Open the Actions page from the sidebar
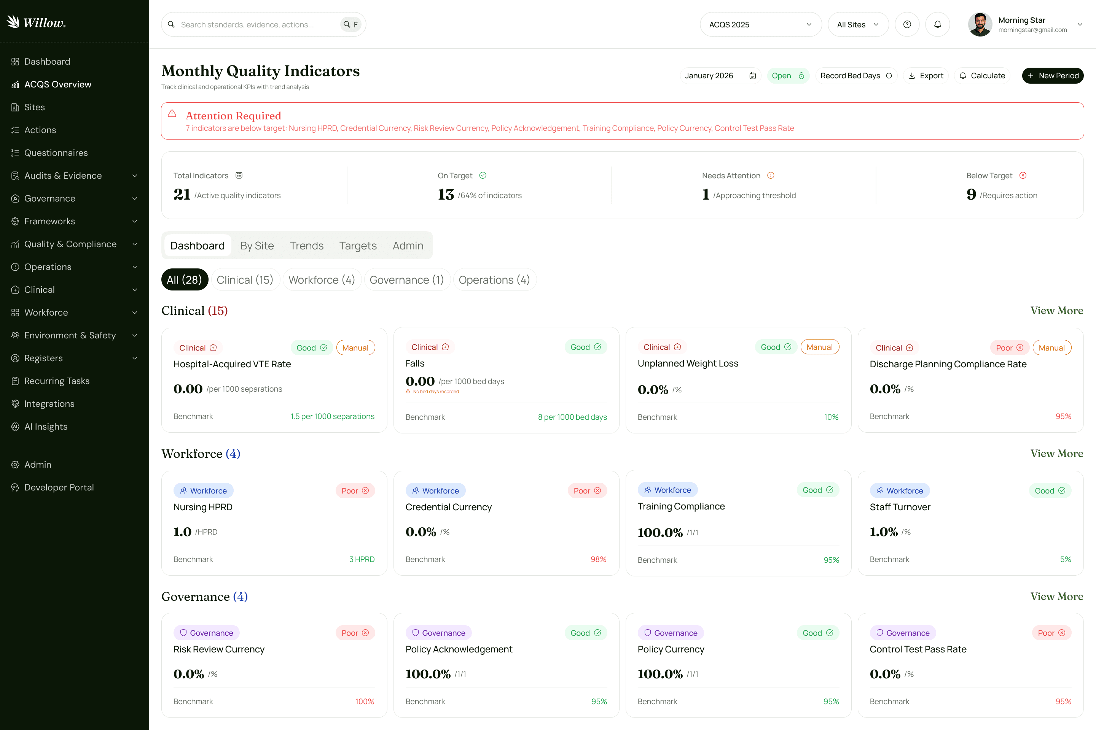Image resolution: width=1096 pixels, height=730 pixels. [40, 130]
